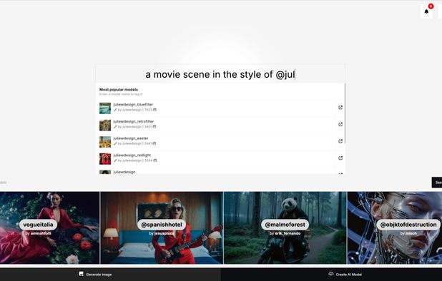
Task: Open author misch profile
Action: point(411,233)
